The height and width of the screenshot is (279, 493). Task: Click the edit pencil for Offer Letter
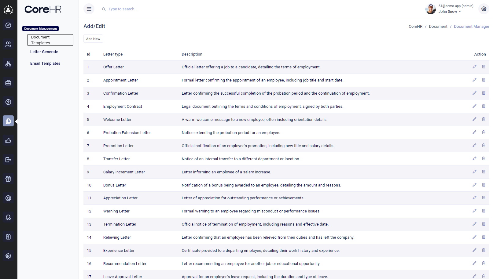tap(474, 67)
